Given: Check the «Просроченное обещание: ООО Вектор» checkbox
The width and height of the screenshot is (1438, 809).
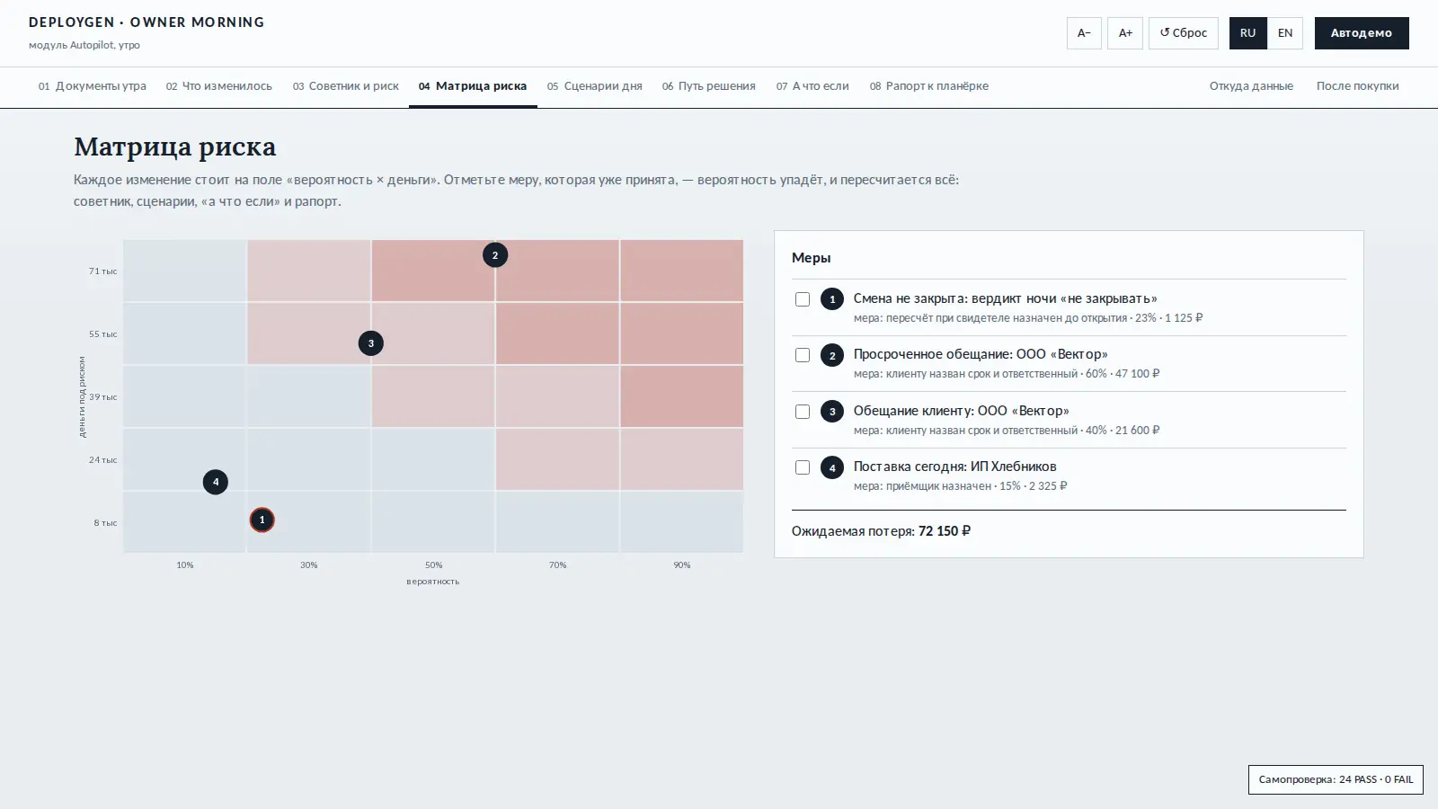Looking at the screenshot, I should coord(803,355).
